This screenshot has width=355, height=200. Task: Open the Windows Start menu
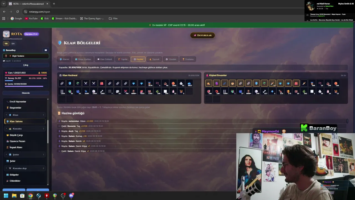(x=6, y=196)
